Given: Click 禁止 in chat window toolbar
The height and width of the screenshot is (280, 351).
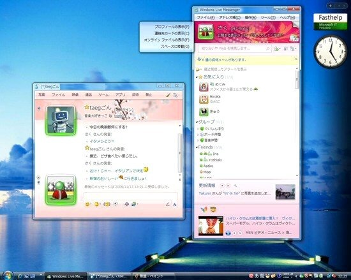Looking at the screenshot, I should pyautogui.click(x=149, y=95).
